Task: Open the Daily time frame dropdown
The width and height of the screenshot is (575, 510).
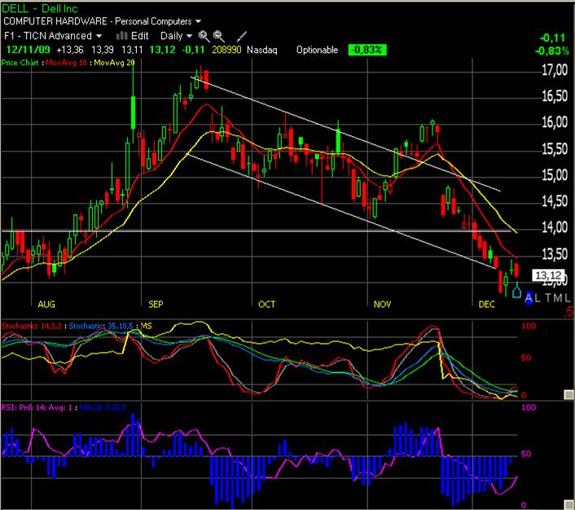Action: pos(189,36)
